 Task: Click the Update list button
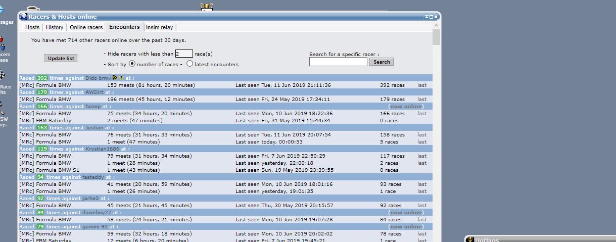coord(61,58)
